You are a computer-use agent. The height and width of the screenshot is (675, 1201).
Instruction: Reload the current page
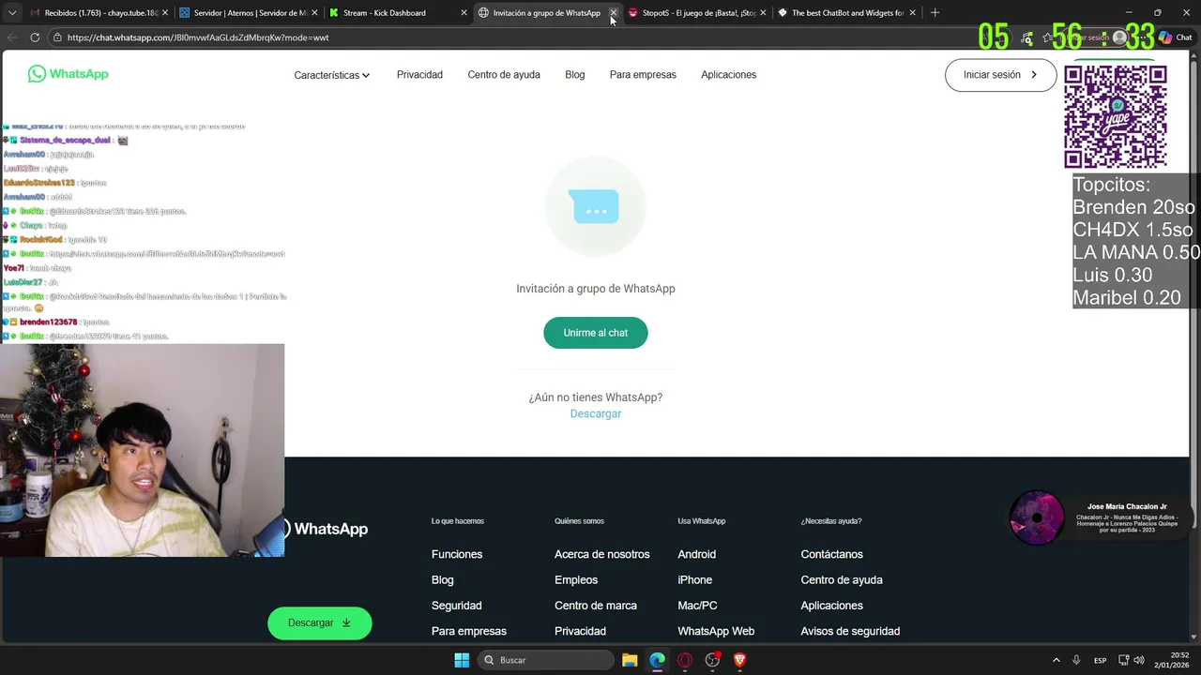(35, 37)
